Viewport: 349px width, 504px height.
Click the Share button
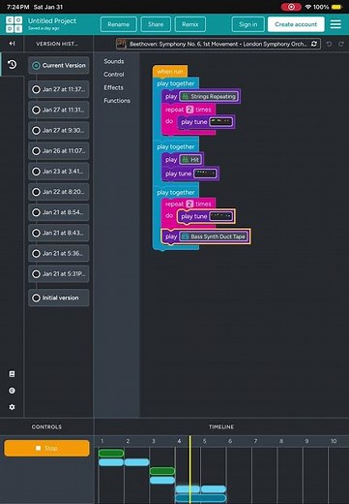click(x=156, y=24)
